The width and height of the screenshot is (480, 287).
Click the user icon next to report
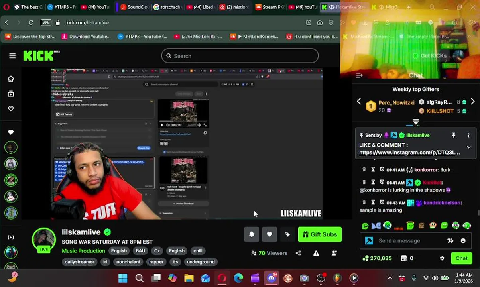[x=334, y=253]
